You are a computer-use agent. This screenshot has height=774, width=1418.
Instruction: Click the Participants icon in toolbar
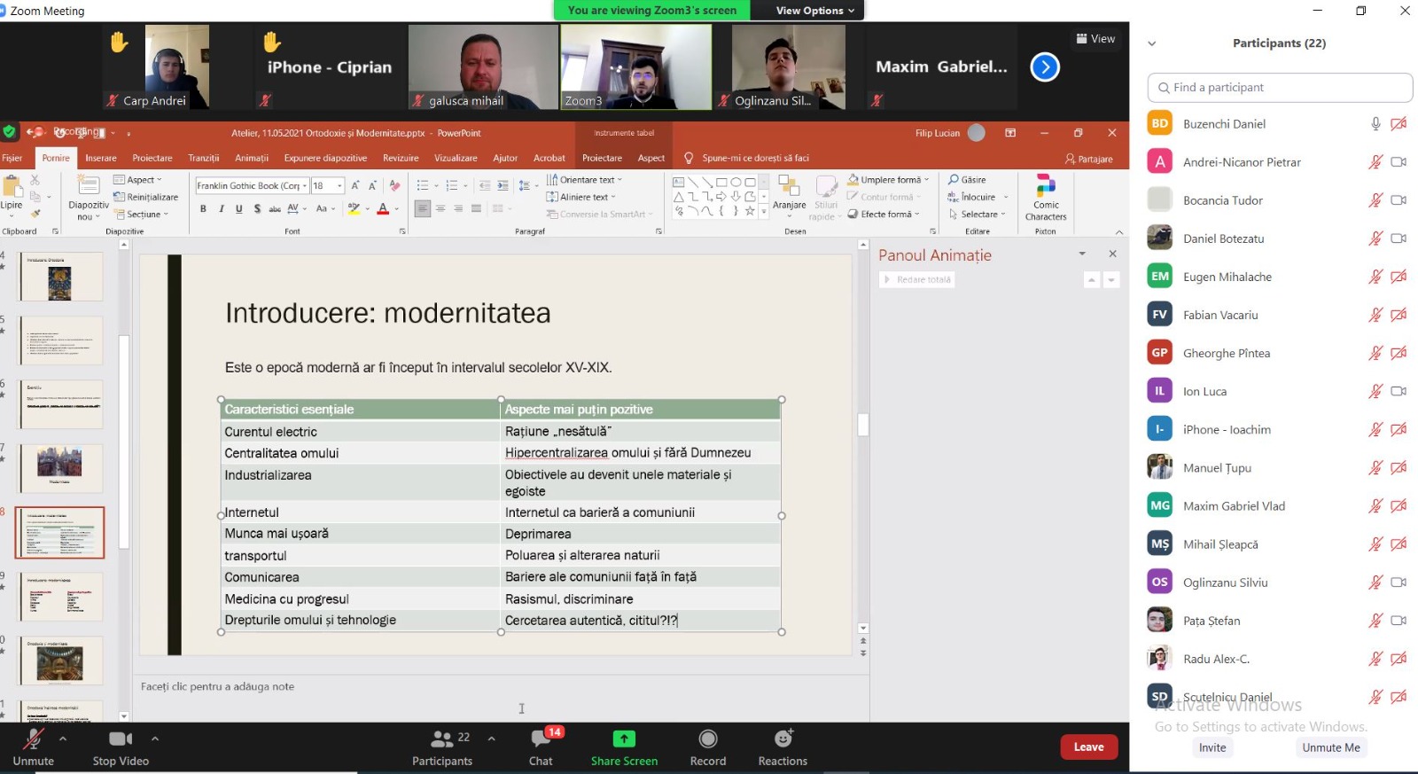442,739
